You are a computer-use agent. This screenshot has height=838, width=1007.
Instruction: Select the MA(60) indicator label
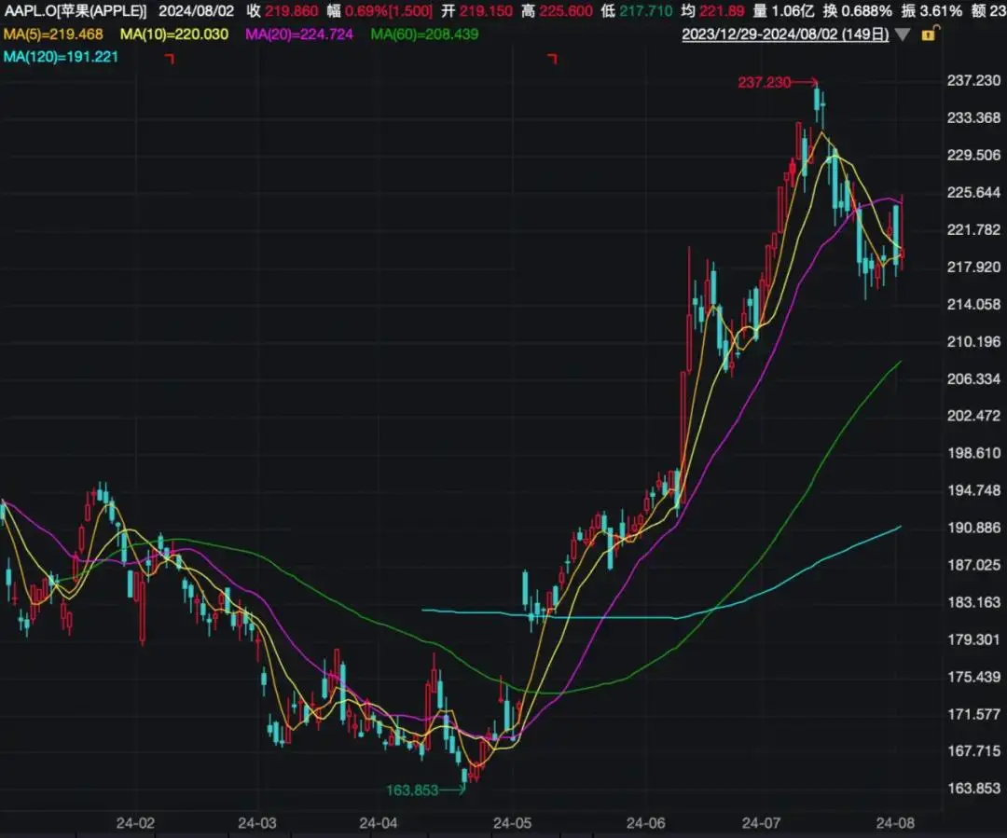point(424,34)
